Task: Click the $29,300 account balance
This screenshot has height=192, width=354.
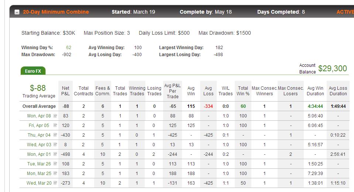Action: click(x=333, y=68)
